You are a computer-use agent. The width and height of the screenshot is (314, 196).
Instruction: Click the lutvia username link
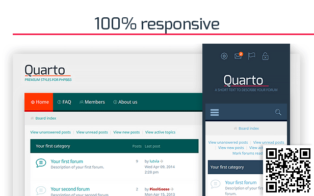click(x=154, y=161)
